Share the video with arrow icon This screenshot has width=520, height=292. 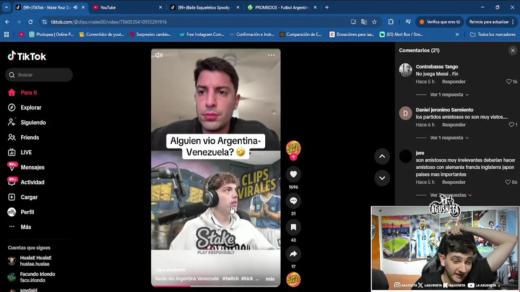293,254
